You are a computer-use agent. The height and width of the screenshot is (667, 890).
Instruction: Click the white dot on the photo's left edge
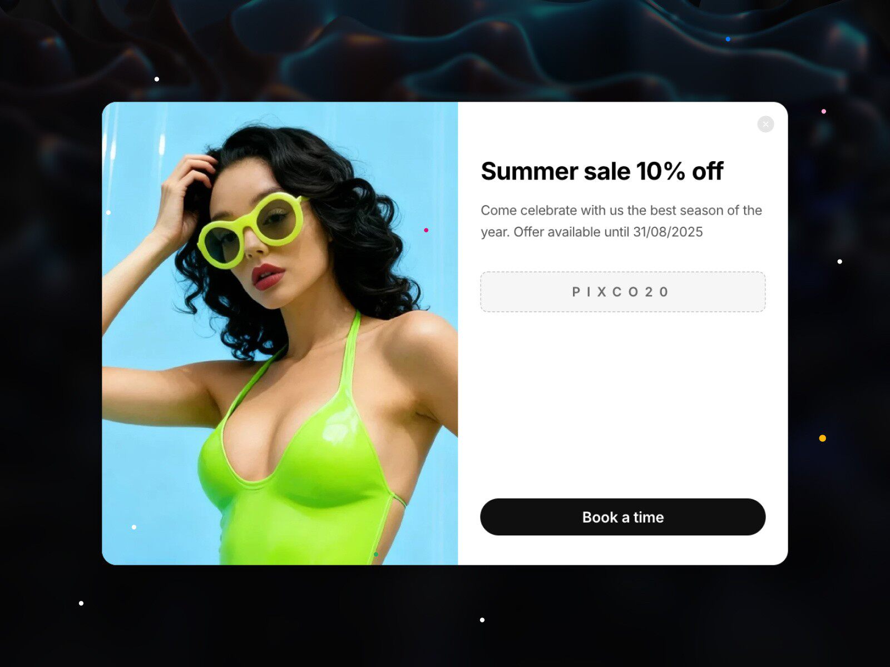[108, 212]
